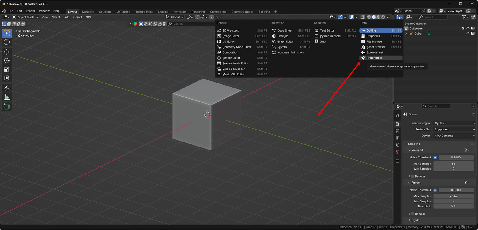Click Render Max Samples value field
Viewport: 478px width, 230px height.
point(453,196)
